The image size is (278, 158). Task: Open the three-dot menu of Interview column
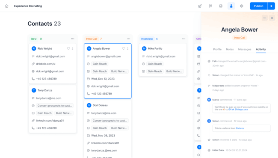tap(183, 39)
